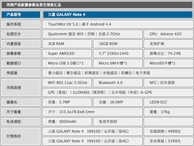Select the '行情售价' row label
Viewport: 194px width, 146px height.
21,136
